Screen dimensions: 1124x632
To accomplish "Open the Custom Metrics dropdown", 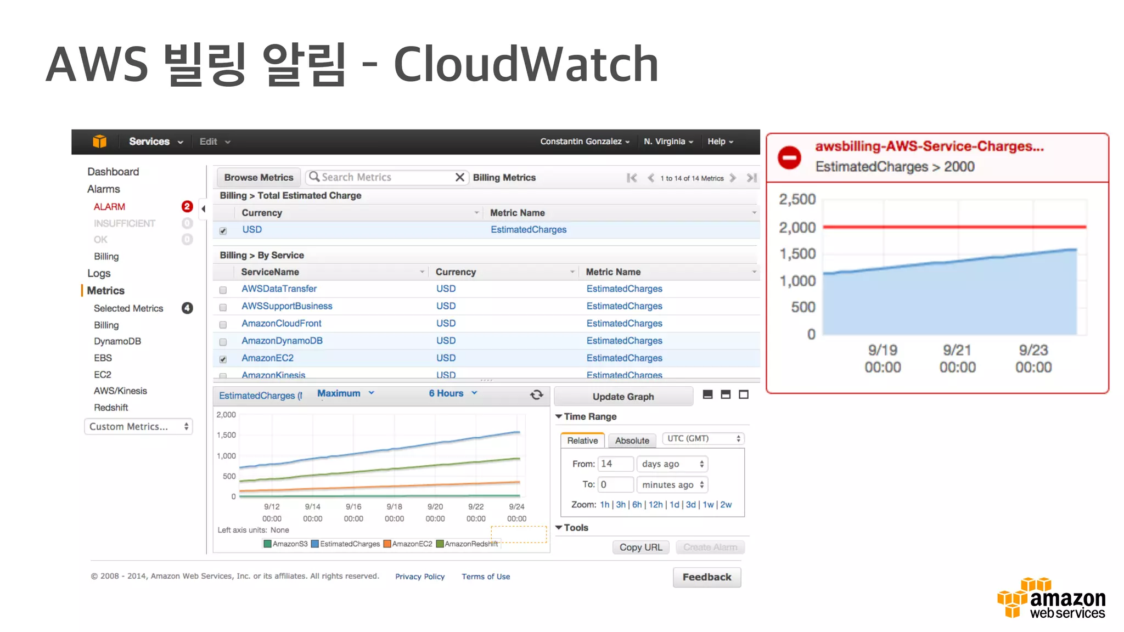I will point(138,426).
